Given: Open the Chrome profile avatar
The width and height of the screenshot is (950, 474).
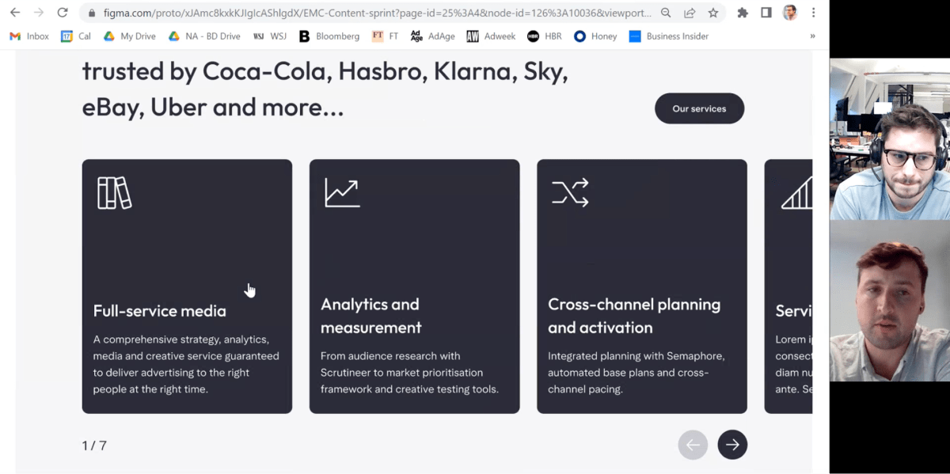Looking at the screenshot, I should click(x=789, y=13).
